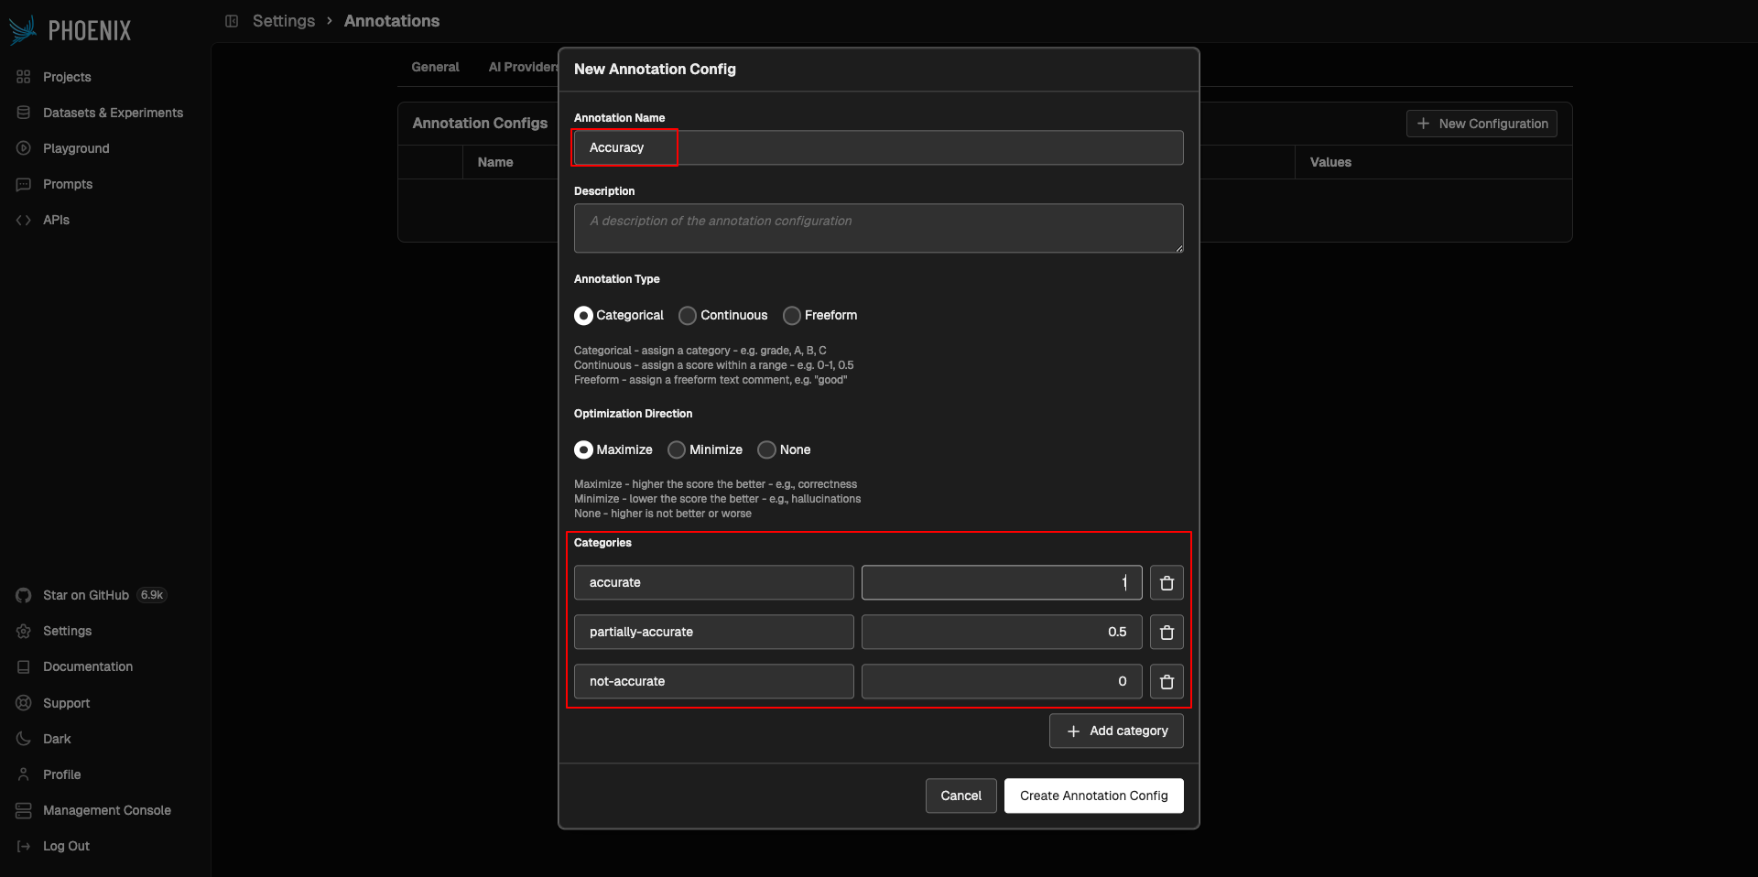Cancel the new annotation config dialog

960,796
